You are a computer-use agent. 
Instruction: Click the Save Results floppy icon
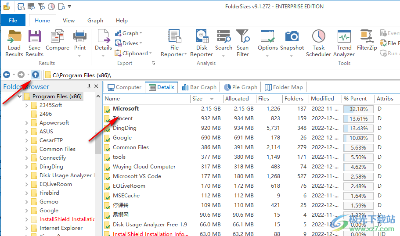pos(34,36)
